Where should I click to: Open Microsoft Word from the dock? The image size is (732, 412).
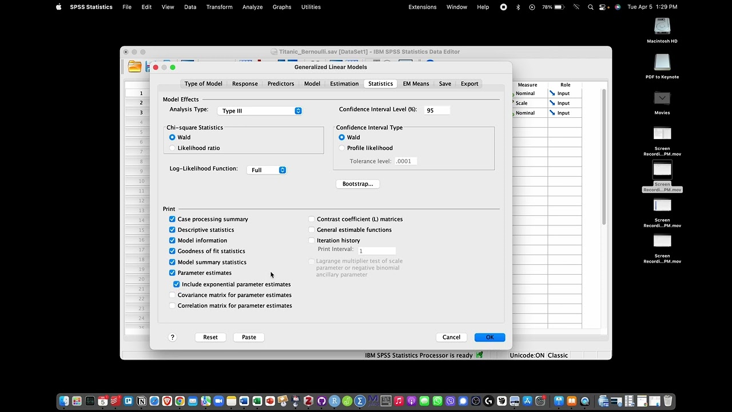point(244,401)
